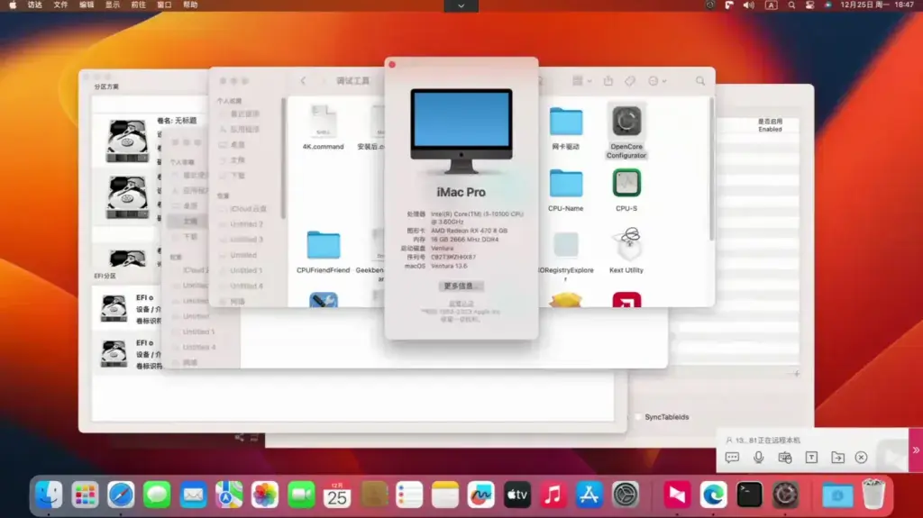Open the 文件 menu
Screen dimensions: 923x518
click(60, 5)
